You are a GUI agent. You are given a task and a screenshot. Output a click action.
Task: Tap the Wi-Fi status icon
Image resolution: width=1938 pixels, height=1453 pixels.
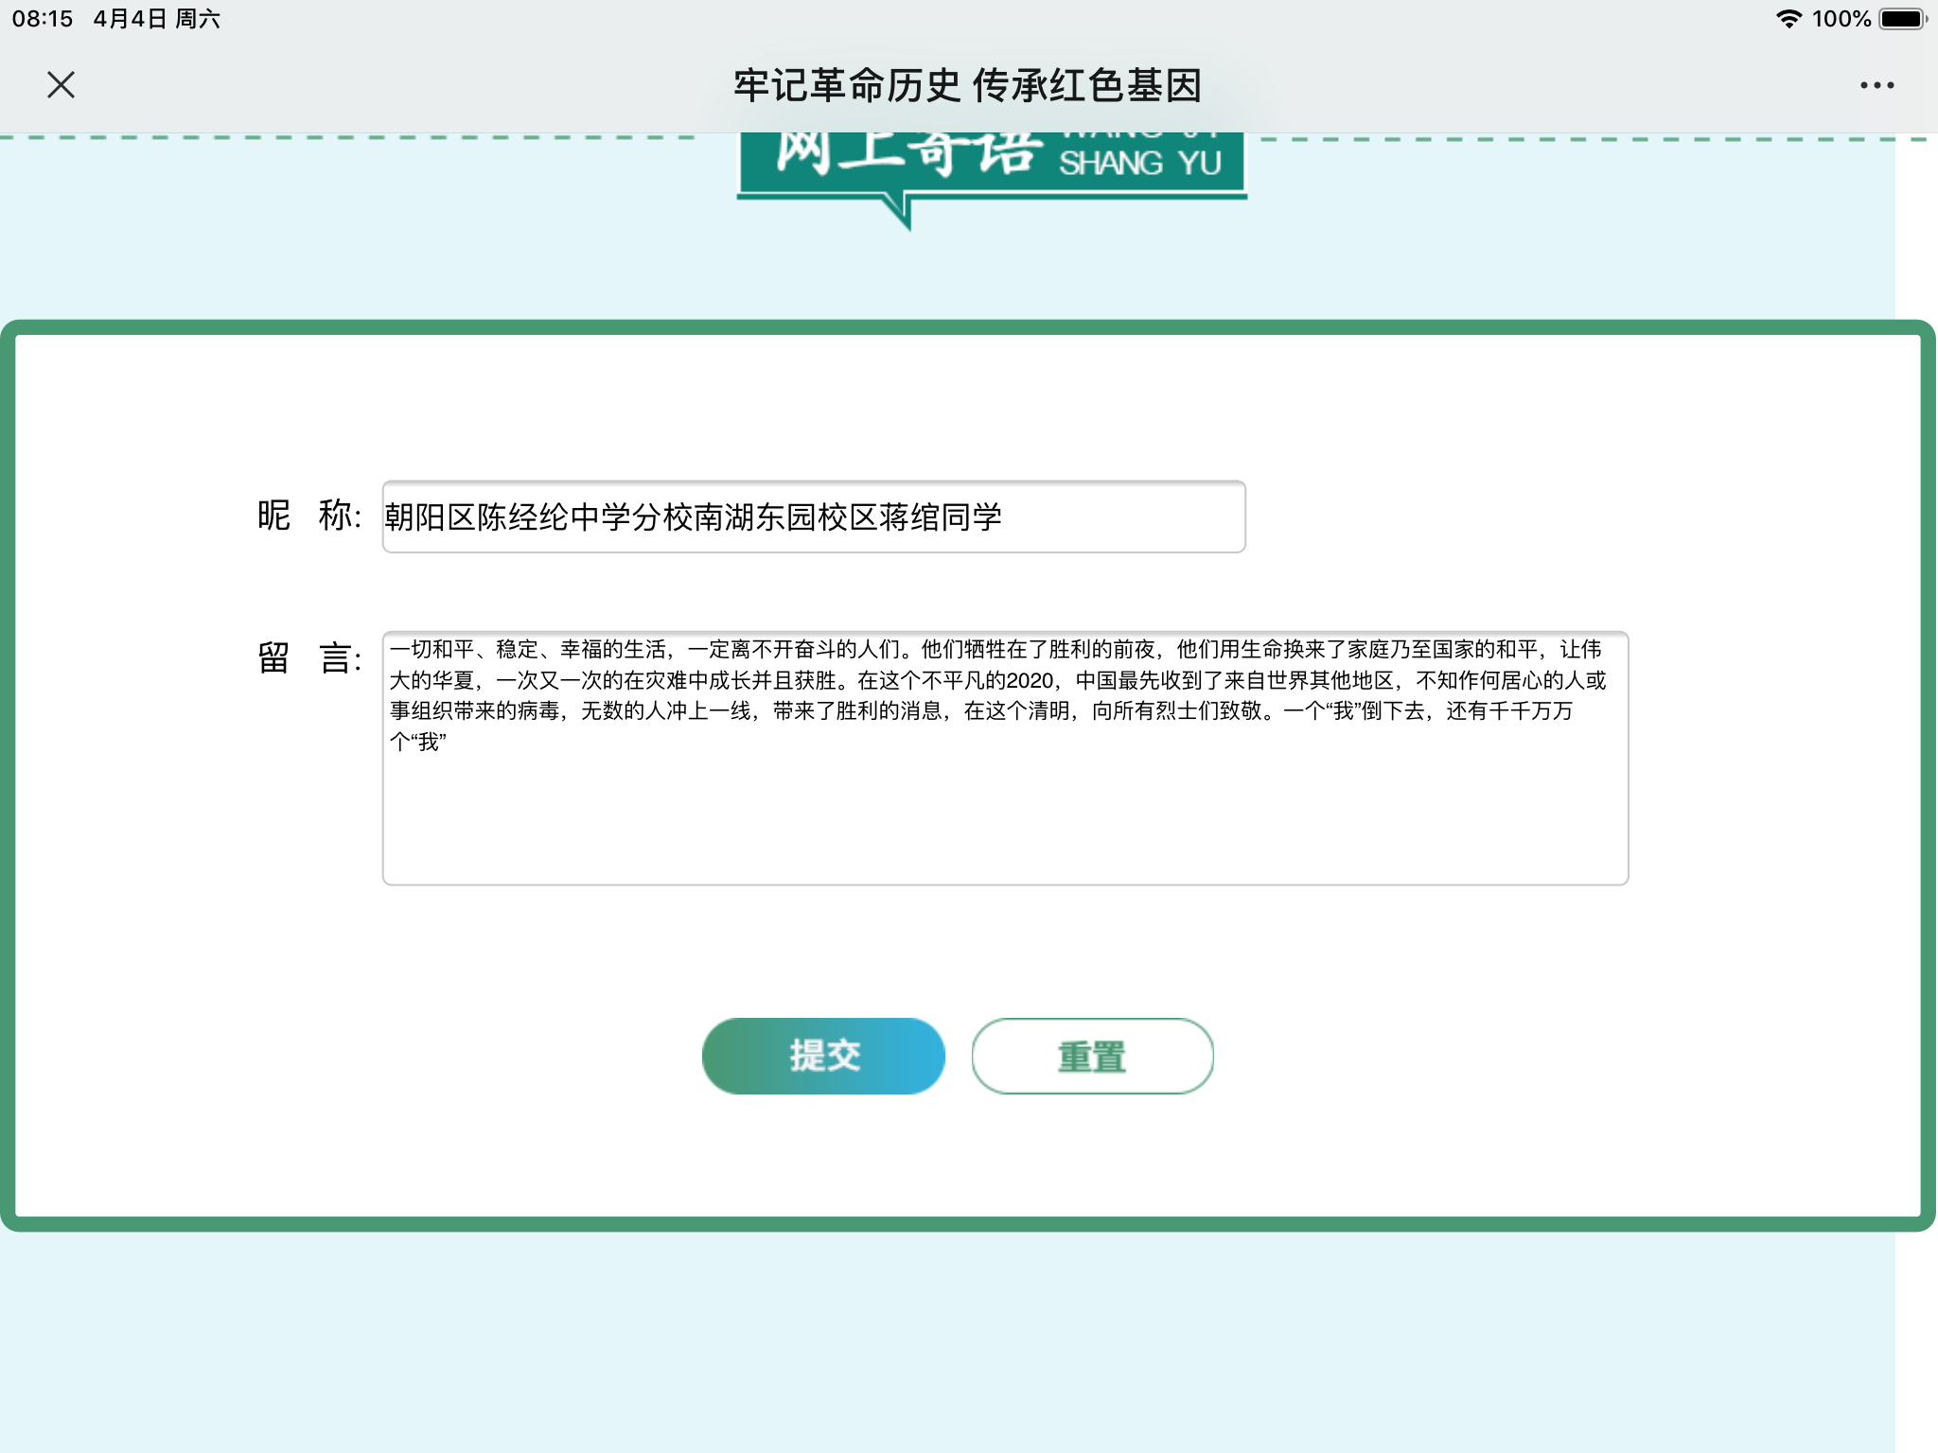pos(1788,19)
